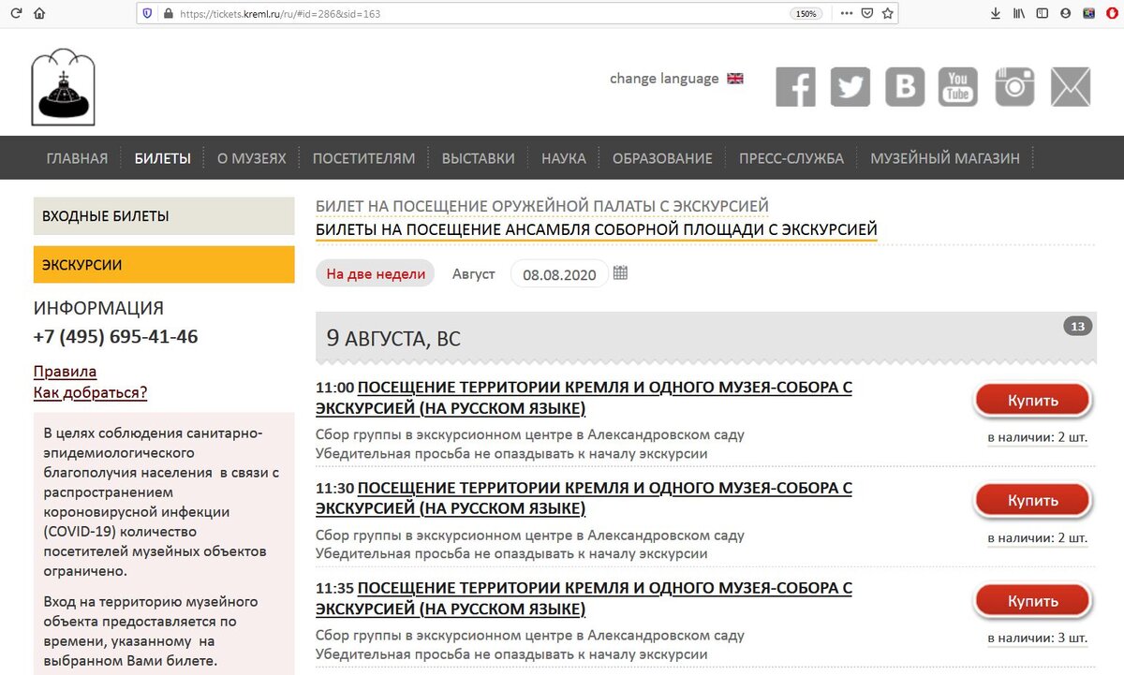Select ЭКСКУРСИИ sidebar section
This screenshot has width=1124, height=675.
pyautogui.click(x=164, y=265)
